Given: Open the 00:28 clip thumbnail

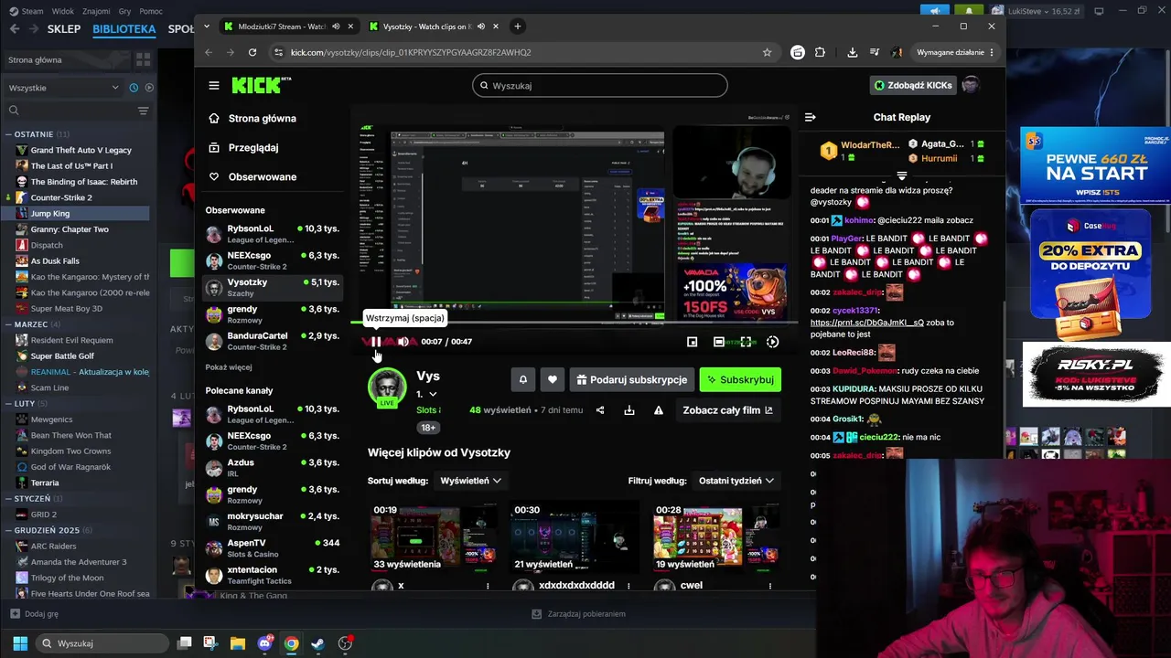Looking at the screenshot, I should tap(715, 536).
